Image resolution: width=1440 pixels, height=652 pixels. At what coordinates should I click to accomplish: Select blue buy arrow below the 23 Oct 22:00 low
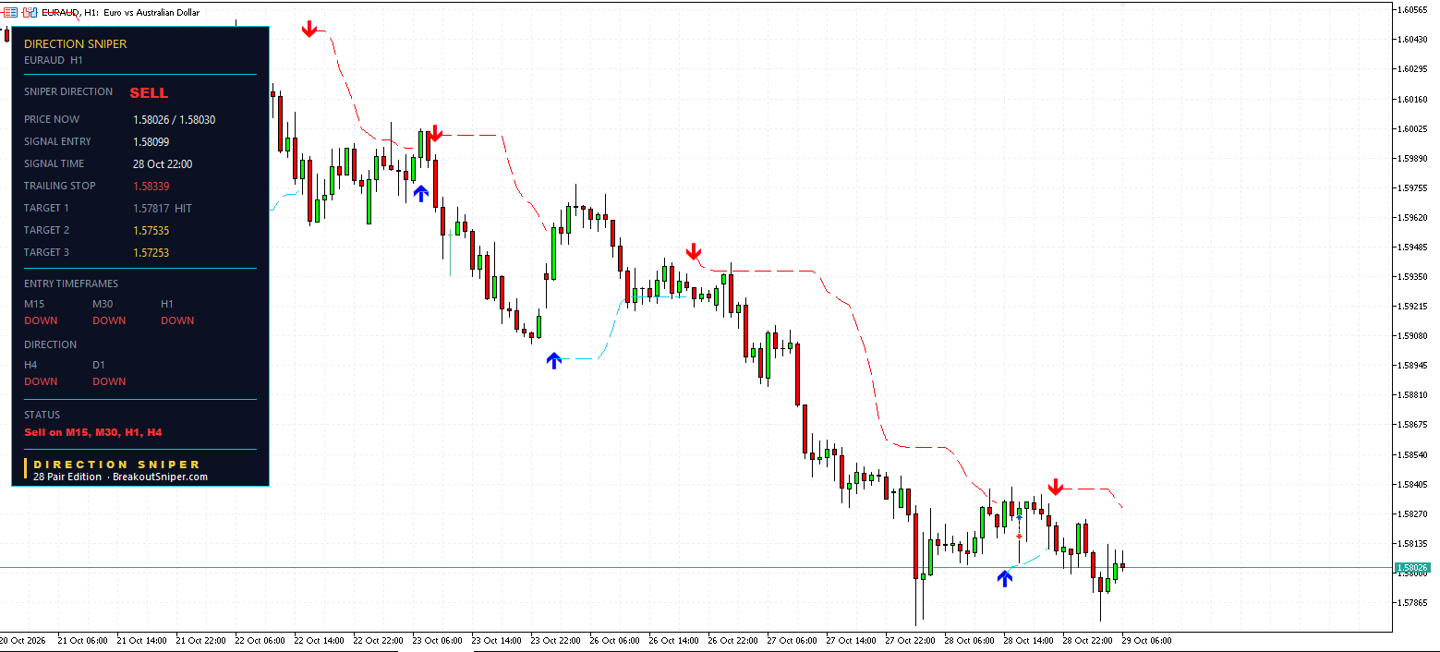[553, 360]
